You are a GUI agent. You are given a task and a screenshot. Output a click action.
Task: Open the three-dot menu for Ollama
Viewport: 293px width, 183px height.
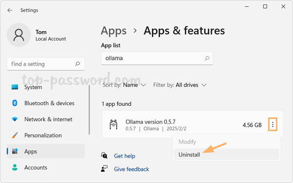272,124
